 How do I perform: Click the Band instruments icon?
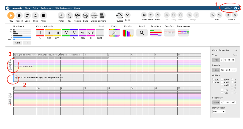pos(85,16)
